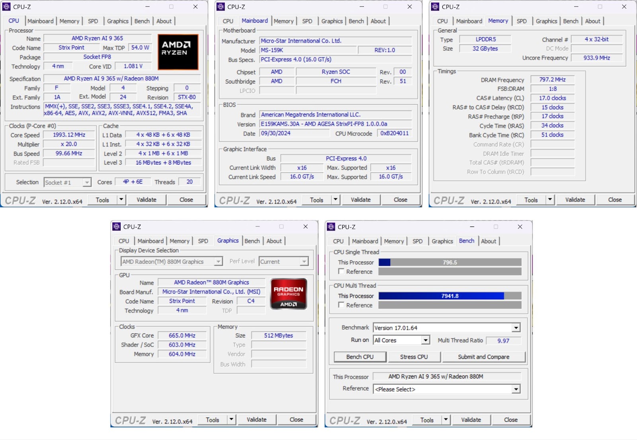Click the Cores value 4P + 6E
Screen dimensions: 637x440
133,182
